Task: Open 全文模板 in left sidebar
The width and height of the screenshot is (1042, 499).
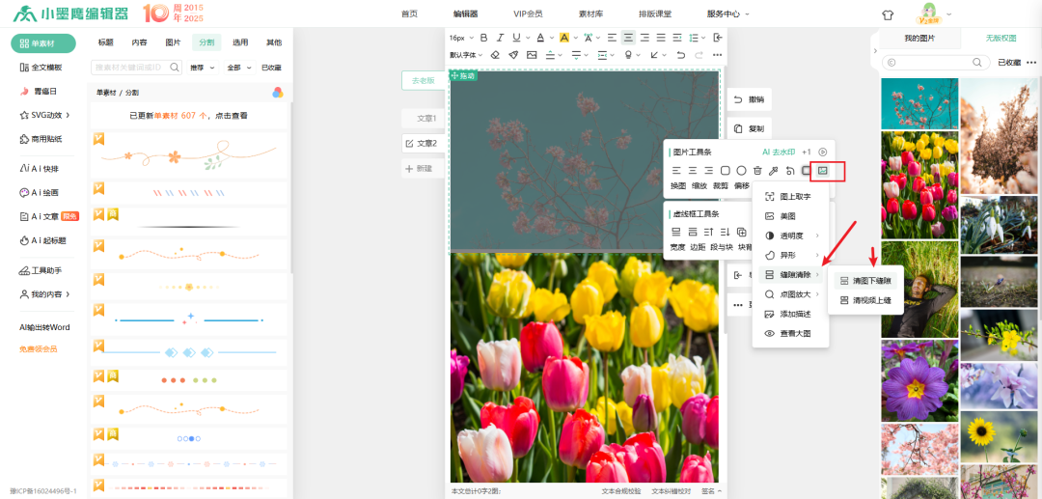Action: click(x=41, y=68)
